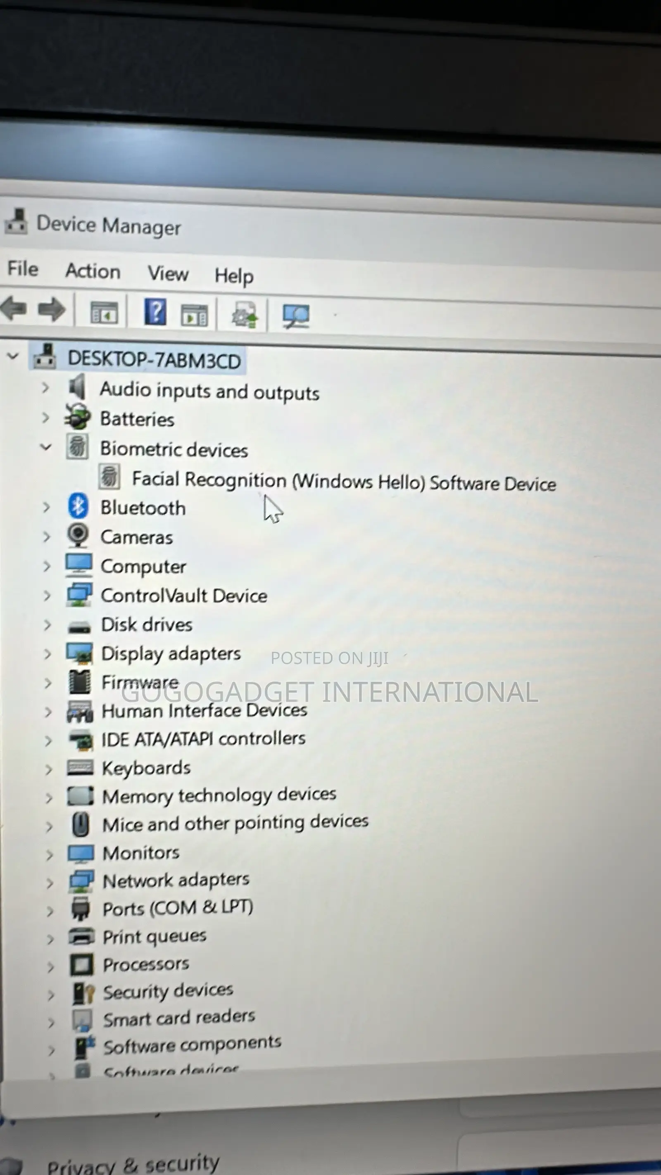
Task: Click the Mice and other pointing devices icon
Action: [x=81, y=824]
